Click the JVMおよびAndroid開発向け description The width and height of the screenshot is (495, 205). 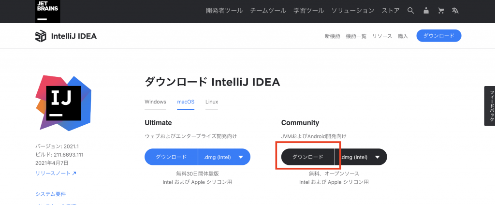tap(314, 136)
